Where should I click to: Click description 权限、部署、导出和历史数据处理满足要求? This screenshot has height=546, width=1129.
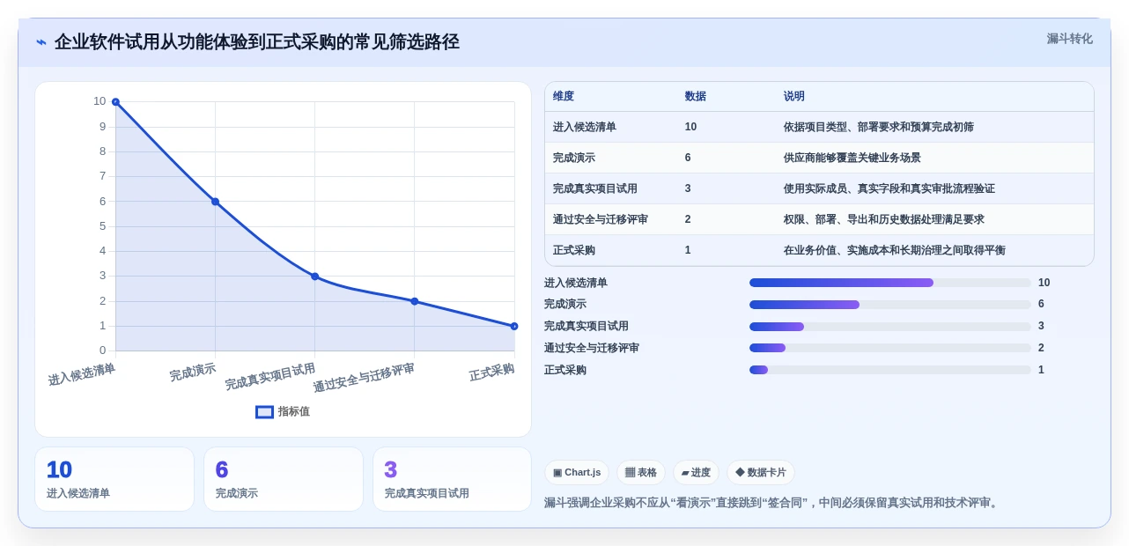click(x=884, y=219)
